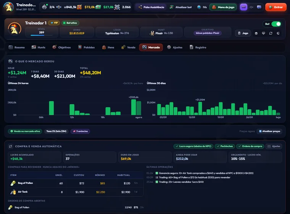The image size is (290, 214).
Task: Toggle the mute speaker icon
Action: (x=251, y=7)
